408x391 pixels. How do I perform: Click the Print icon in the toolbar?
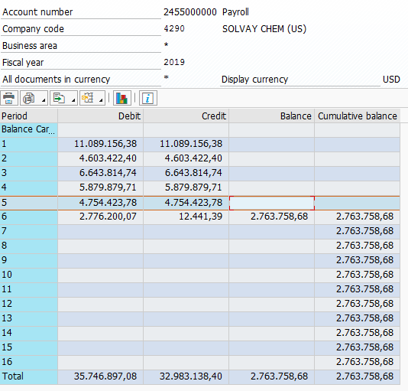tap(9, 98)
